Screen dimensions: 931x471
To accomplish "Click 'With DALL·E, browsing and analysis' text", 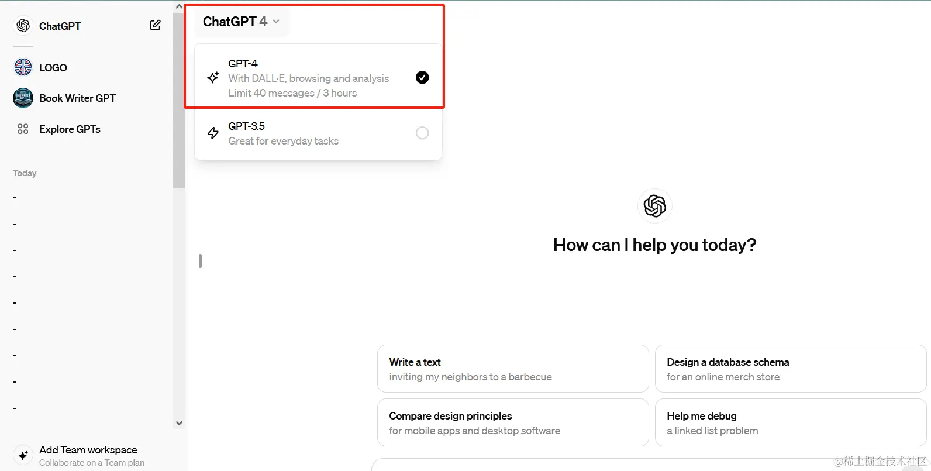I will [309, 78].
